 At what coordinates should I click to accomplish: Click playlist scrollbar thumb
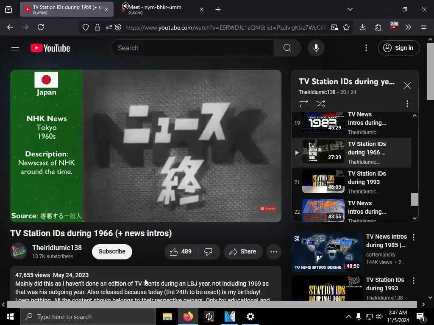415,199
